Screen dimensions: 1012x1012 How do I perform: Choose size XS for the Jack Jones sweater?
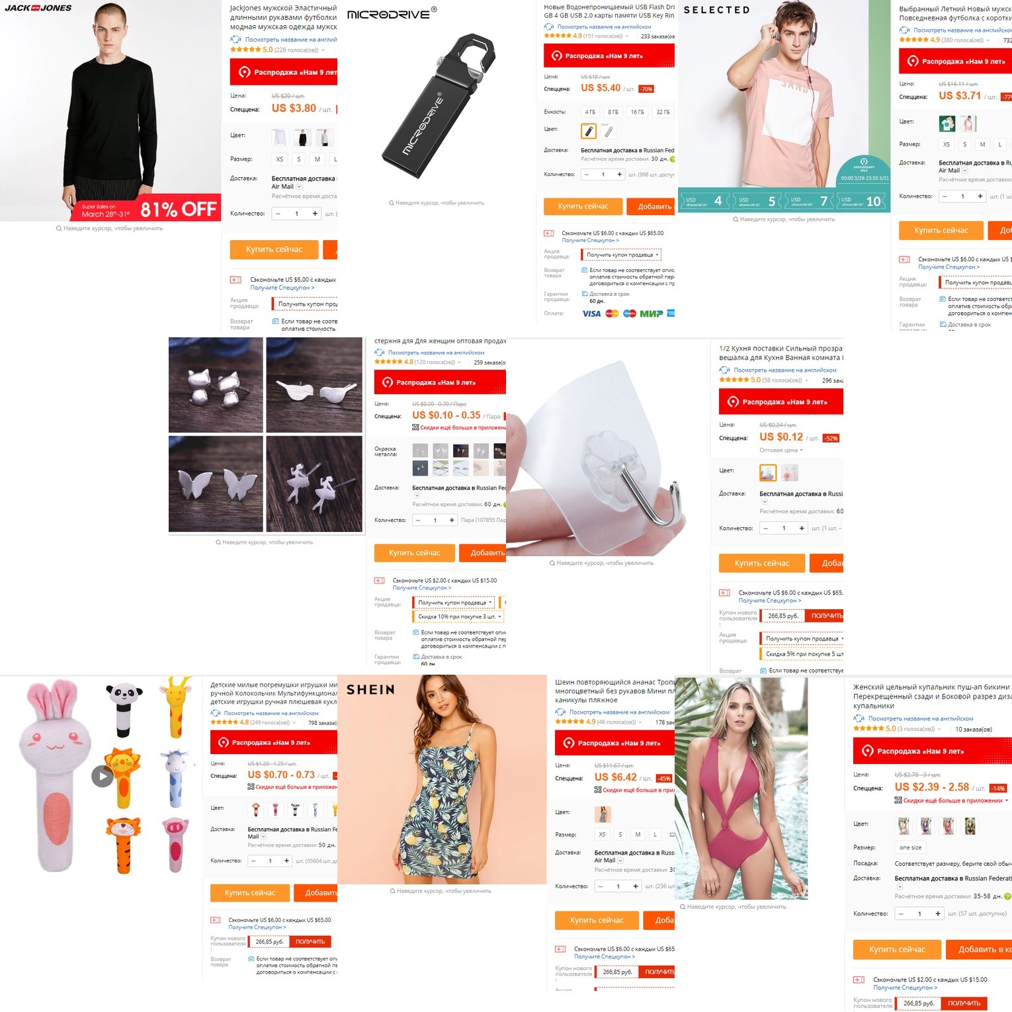point(280,159)
